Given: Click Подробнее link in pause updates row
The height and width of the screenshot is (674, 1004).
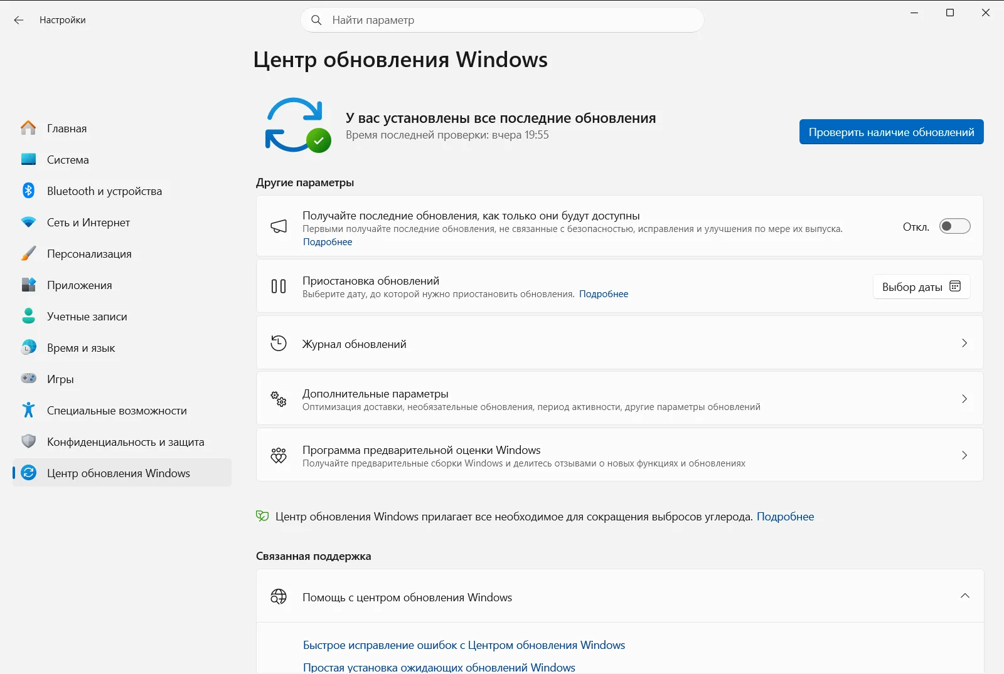Looking at the screenshot, I should pos(604,294).
